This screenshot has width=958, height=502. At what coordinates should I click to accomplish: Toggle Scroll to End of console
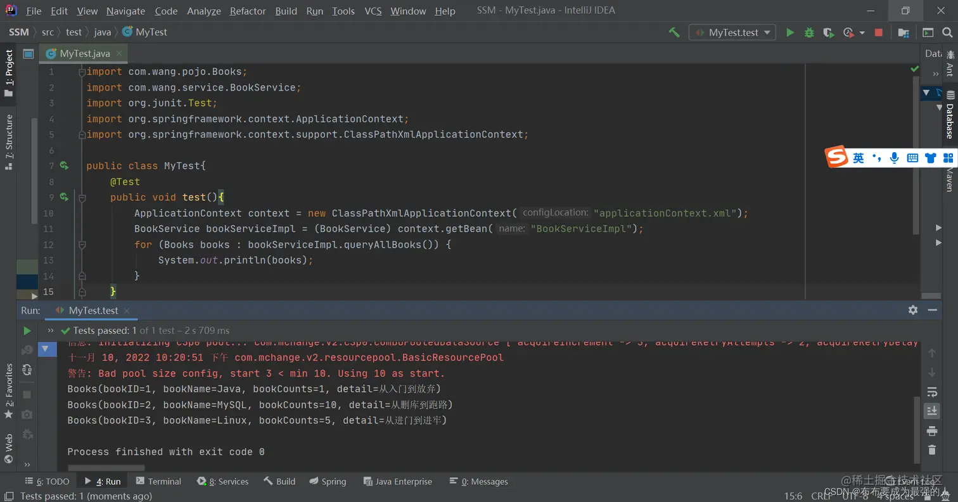tap(932, 410)
